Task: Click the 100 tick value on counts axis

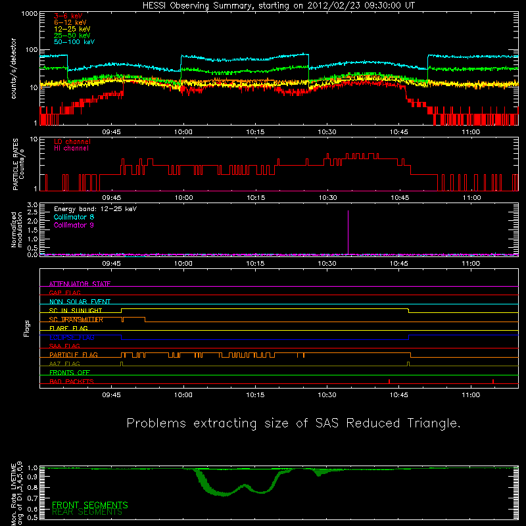Action: coord(31,50)
